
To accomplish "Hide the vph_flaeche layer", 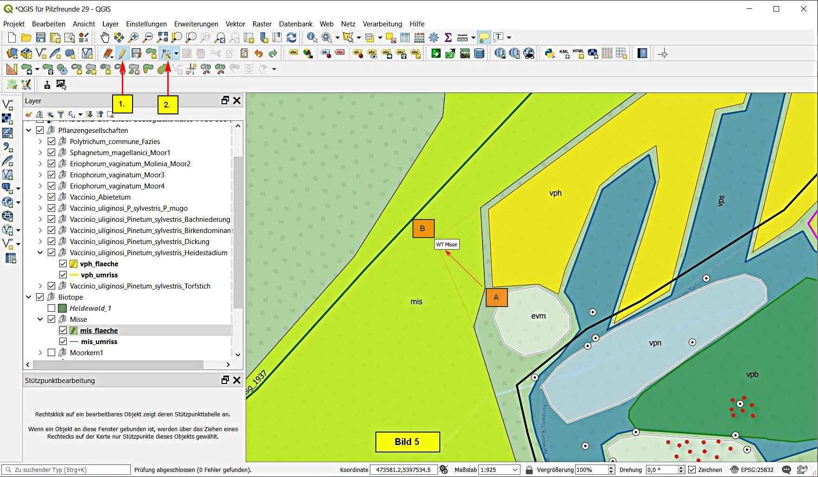I will click(63, 264).
